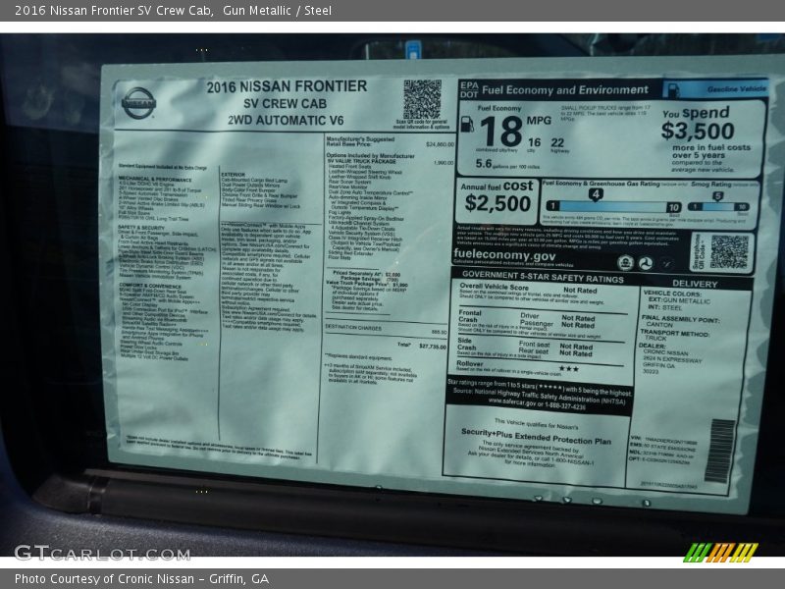Image resolution: width=785 pixels, height=589 pixels.
Task: Click the fuel pump icon beside 18 MPG
Action: [x=467, y=125]
